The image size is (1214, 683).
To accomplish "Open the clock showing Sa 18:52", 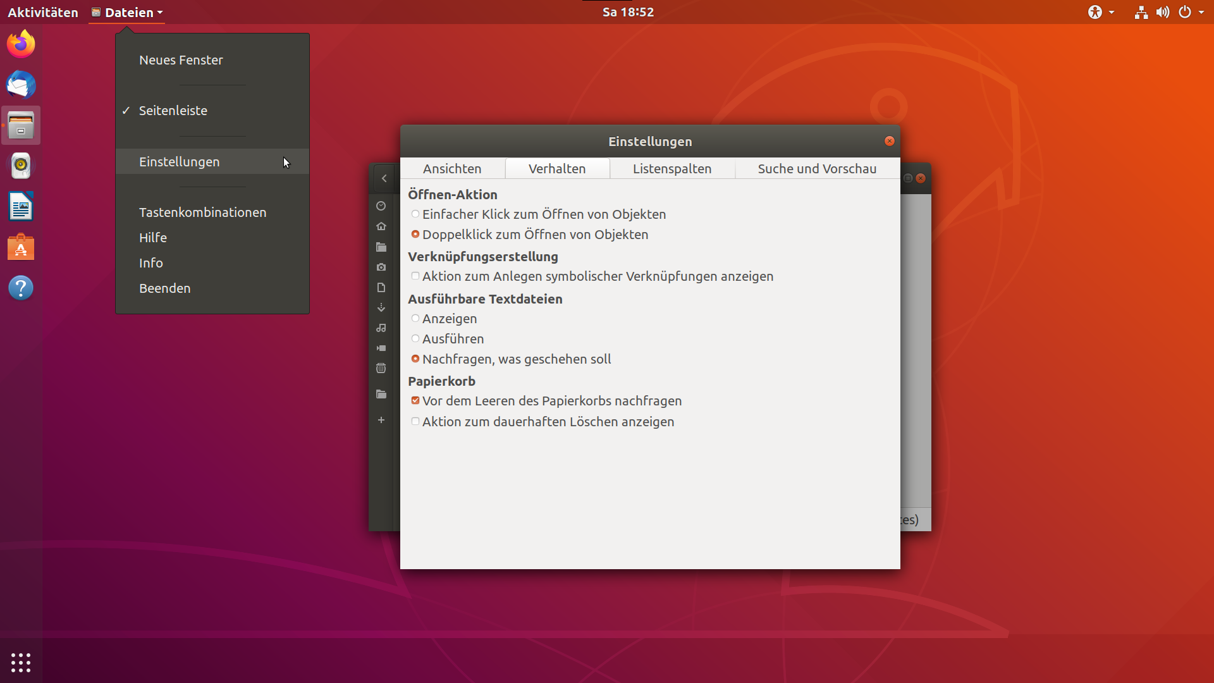I will pos(628,12).
